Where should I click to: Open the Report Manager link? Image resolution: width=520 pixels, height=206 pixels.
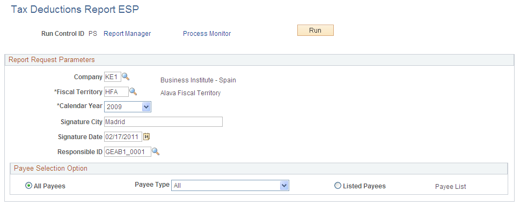click(127, 34)
